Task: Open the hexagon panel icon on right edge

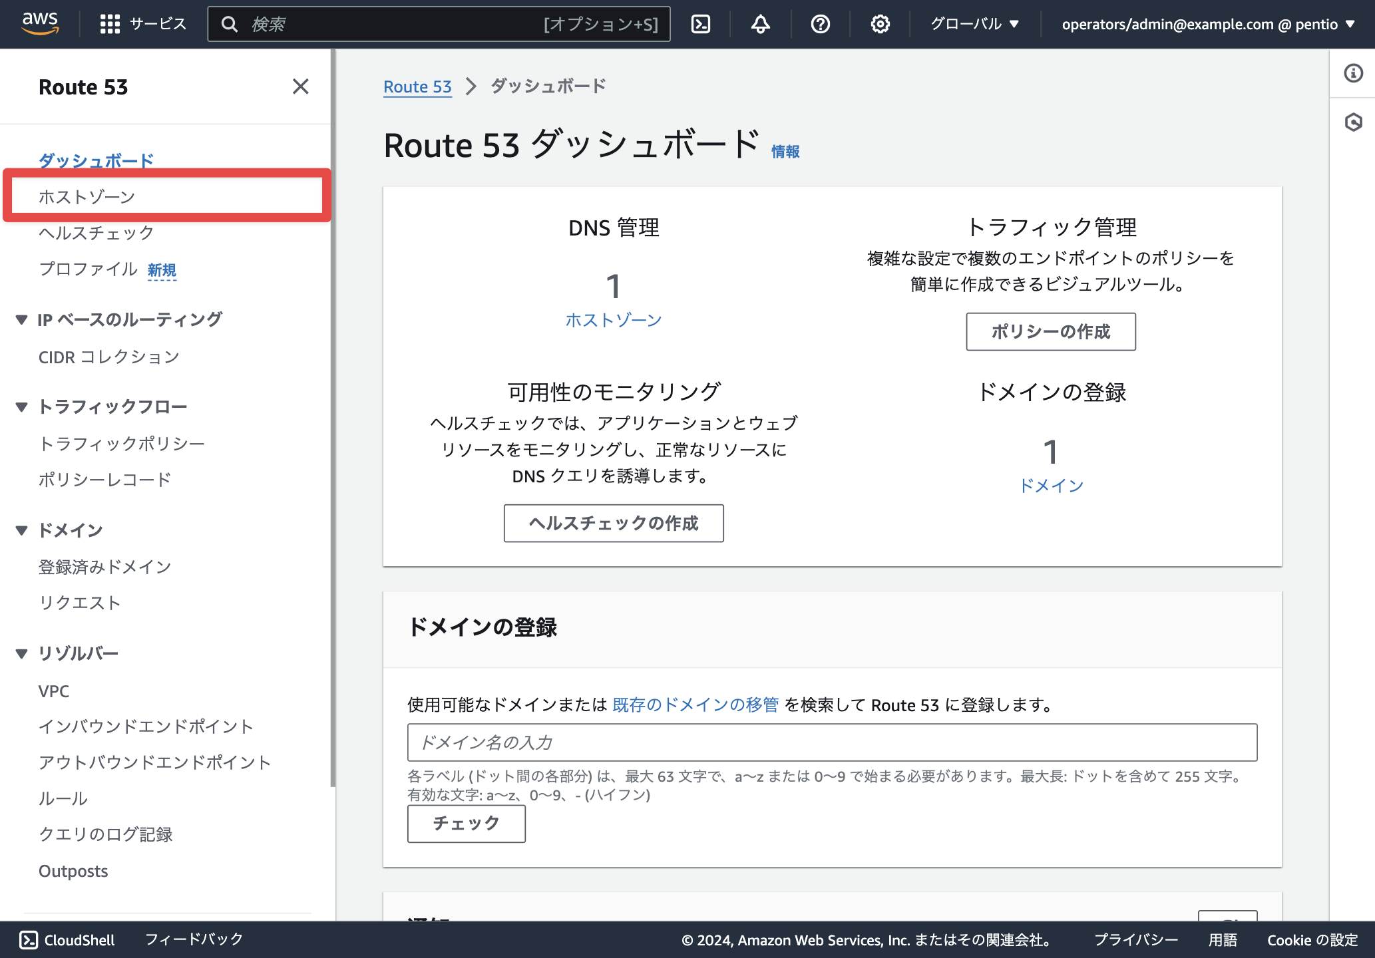Action: (x=1353, y=122)
